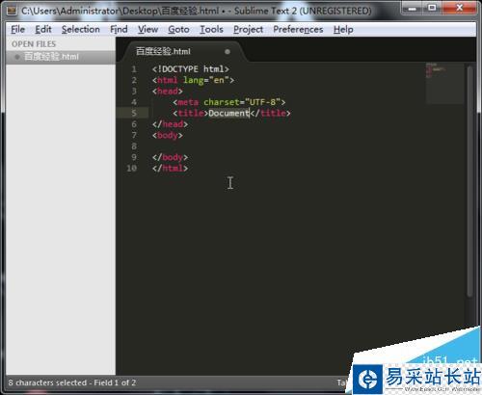
Task: Click the closing </html> tag
Action: (170, 168)
